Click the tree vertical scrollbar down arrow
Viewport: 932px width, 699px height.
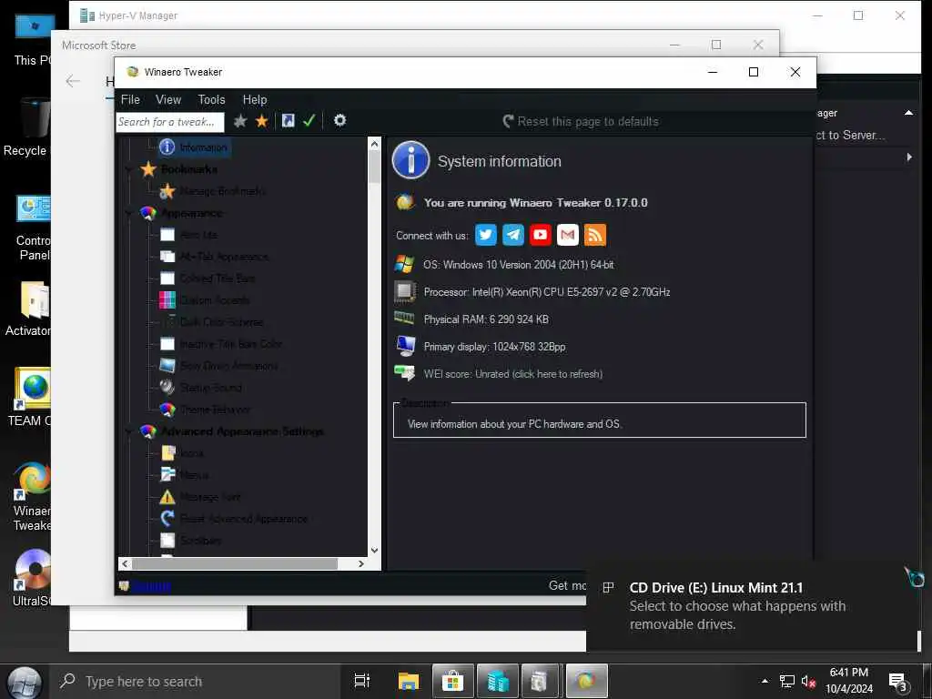coord(374,551)
